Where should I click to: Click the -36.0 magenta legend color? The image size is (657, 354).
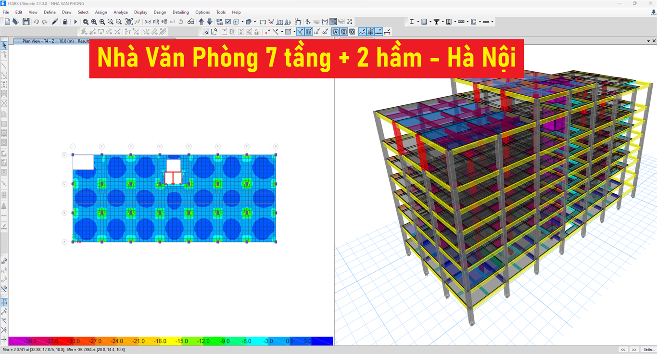click(30, 341)
